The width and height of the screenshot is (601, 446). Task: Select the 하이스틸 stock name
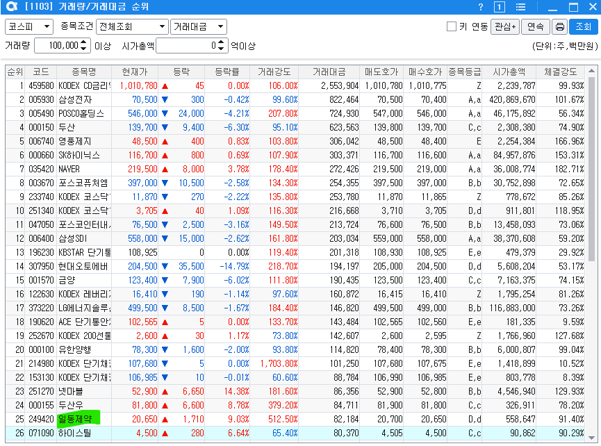tap(75, 433)
